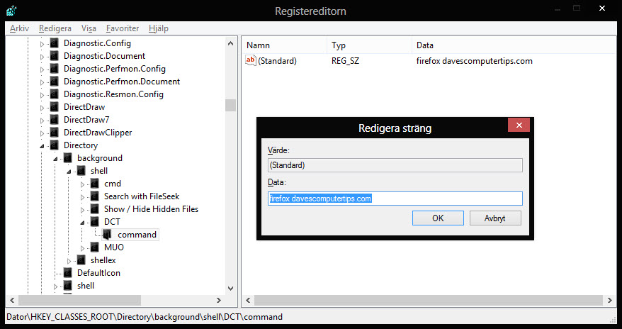Click the values pane scroll right arrow
The height and width of the screenshot is (329, 622).
(x=610, y=301)
